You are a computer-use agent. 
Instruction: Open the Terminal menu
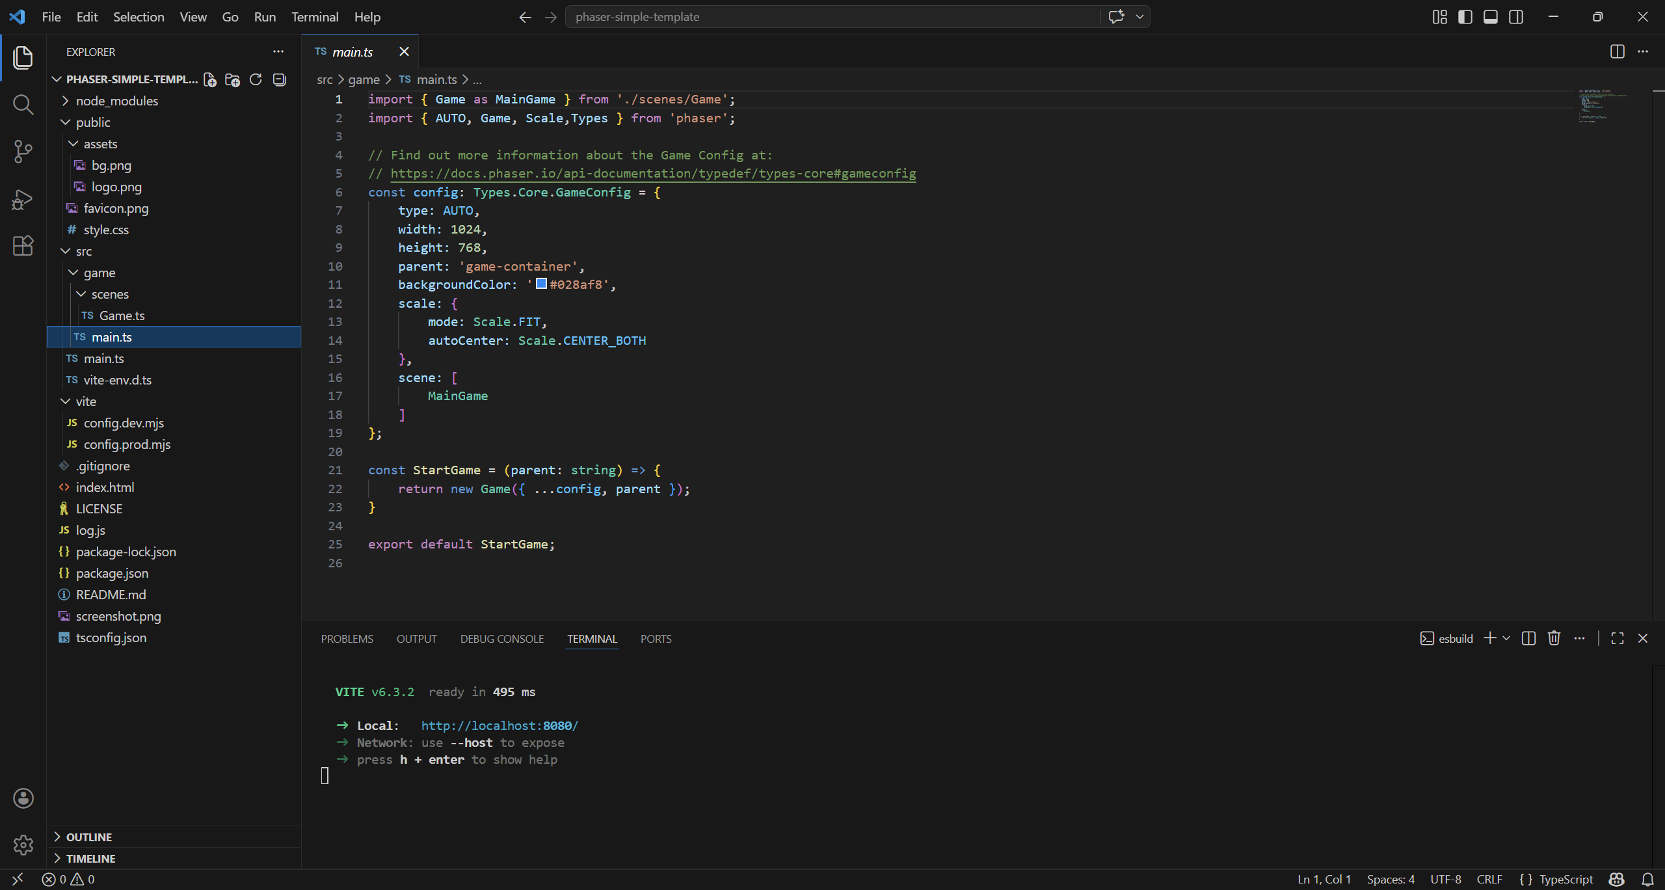[314, 17]
